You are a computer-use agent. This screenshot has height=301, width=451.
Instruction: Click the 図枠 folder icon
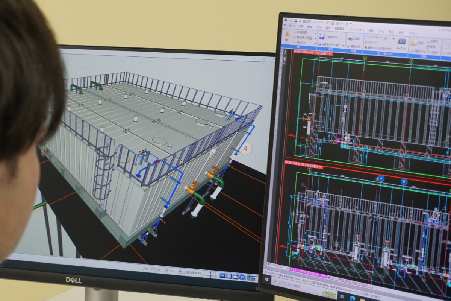point(414,43)
